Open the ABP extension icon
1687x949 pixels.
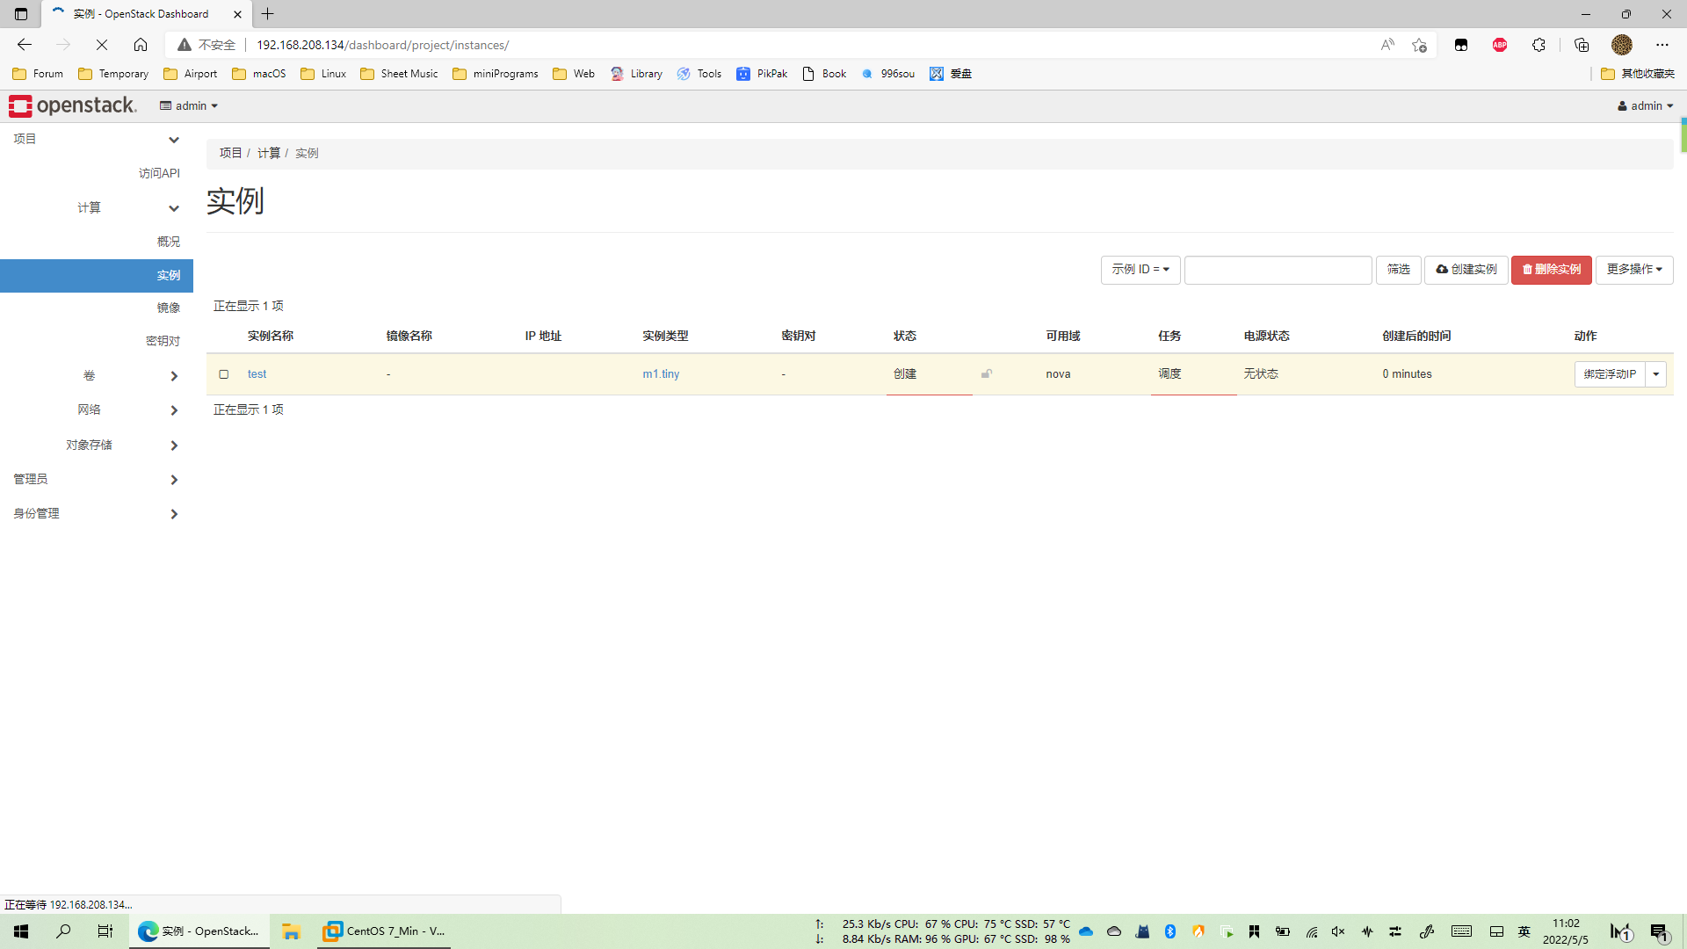pos(1500,45)
